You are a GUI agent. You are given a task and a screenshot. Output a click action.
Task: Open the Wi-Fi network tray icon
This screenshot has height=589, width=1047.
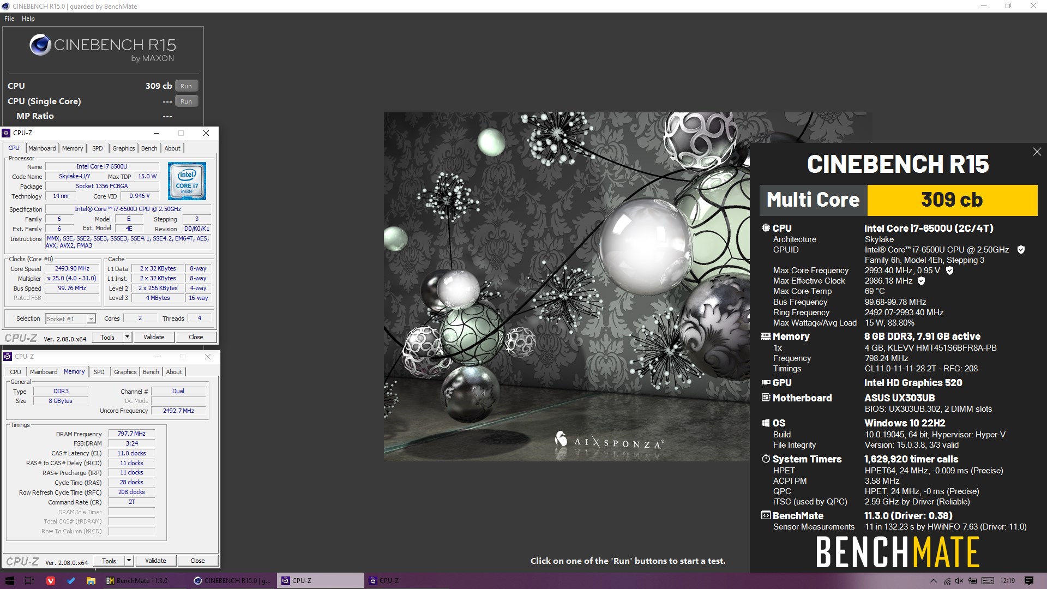point(947,581)
